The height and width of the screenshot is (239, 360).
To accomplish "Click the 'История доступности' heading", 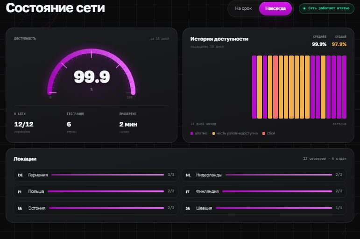I will point(219,39).
